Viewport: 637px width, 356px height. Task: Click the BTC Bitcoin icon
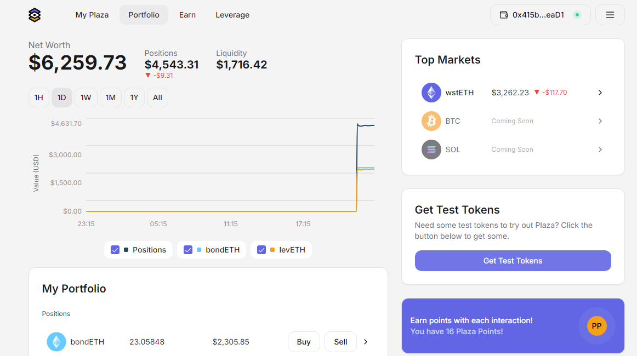click(431, 121)
